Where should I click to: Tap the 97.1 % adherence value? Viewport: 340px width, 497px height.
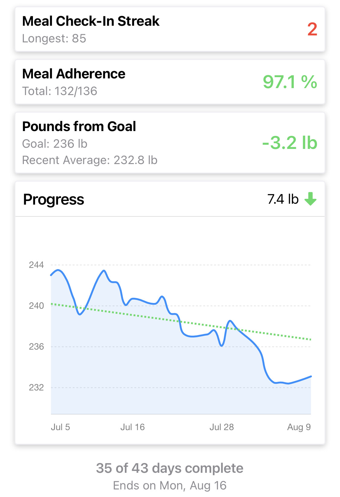pyautogui.click(x=290, y=82)
